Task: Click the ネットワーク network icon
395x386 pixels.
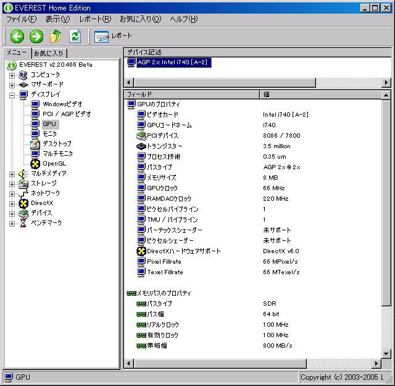Action: (23, 193)
